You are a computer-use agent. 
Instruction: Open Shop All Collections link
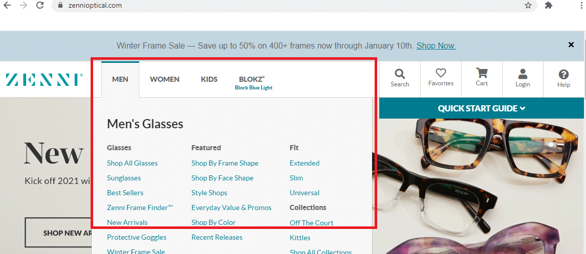click(x=321, y=251)
